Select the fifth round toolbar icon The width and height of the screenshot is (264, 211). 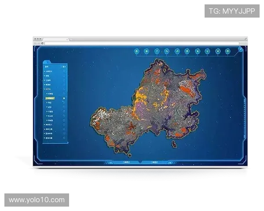(x=177, y=51)
